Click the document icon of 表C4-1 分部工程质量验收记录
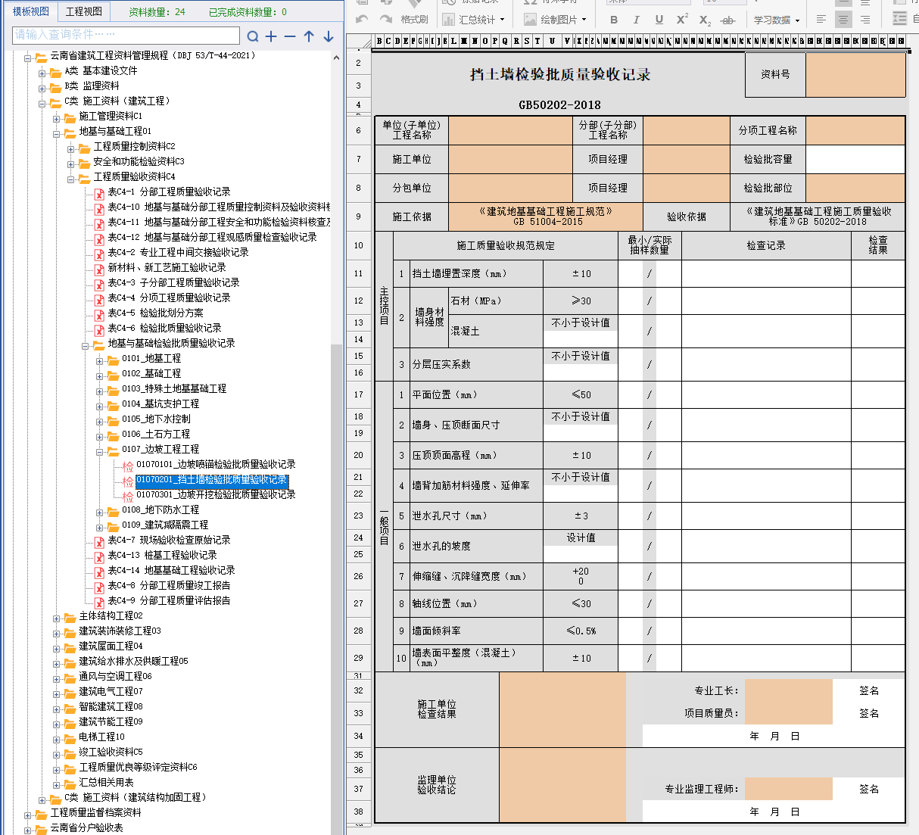The height and width of the screenshot is (835, 919). pyautogui.click(x=99, y=193)
